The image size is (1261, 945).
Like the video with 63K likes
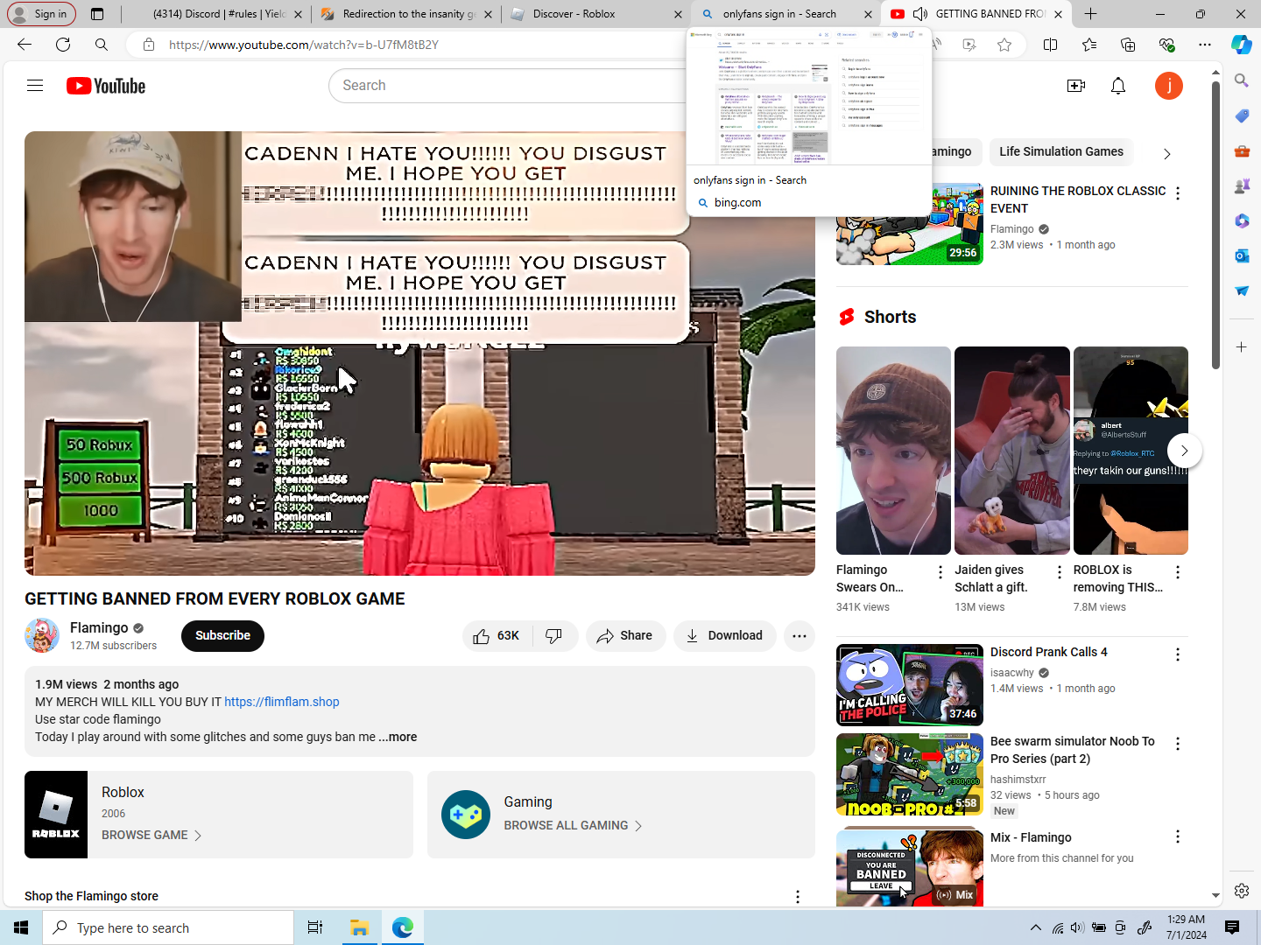pos(497,636)
